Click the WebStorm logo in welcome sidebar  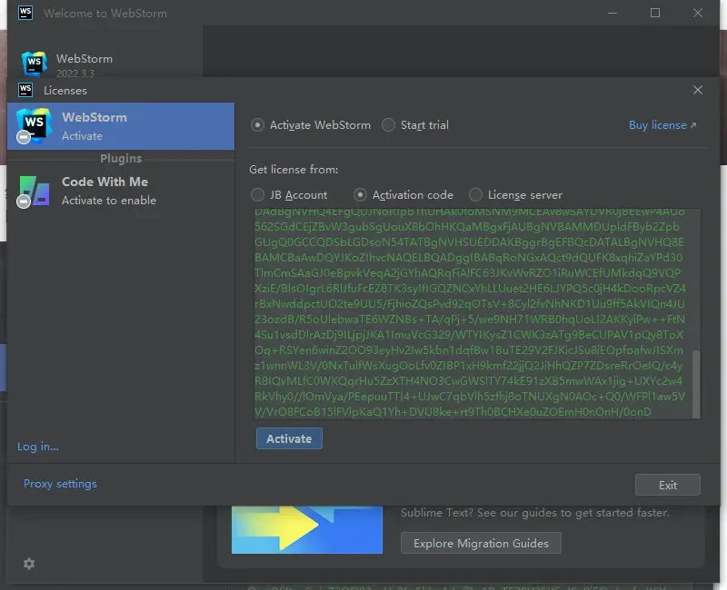click(x=35, y=64)
